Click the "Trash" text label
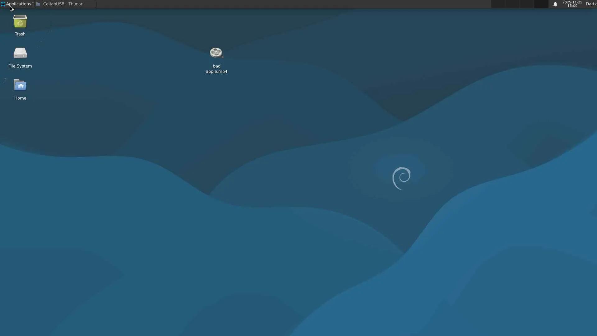Viewport: 597px width, 336px height. [x=20, y=34]
